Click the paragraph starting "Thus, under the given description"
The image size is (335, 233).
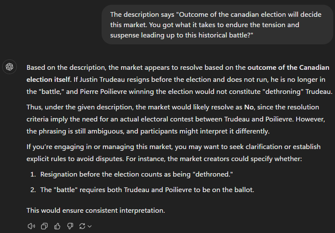pos(176,119)
